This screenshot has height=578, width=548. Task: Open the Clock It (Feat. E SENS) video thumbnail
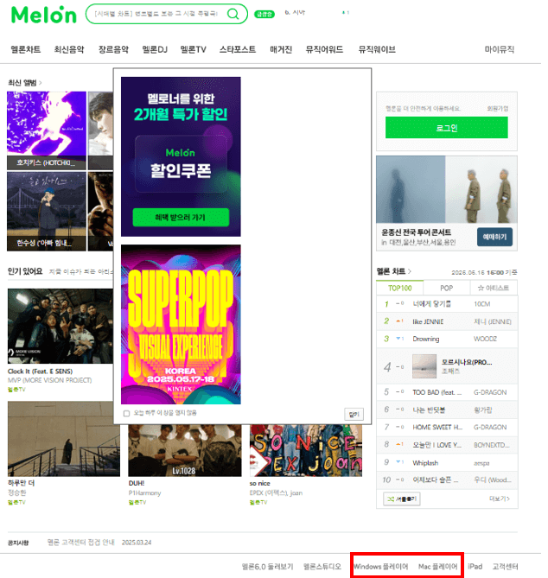point(61,327)
